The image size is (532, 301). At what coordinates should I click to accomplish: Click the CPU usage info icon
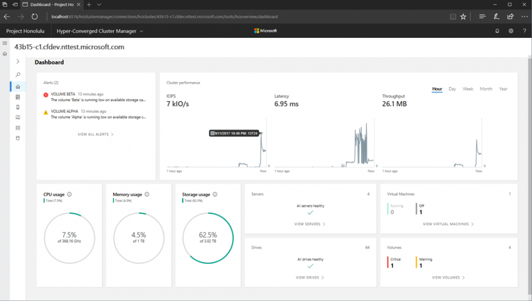tap(70, 195)
